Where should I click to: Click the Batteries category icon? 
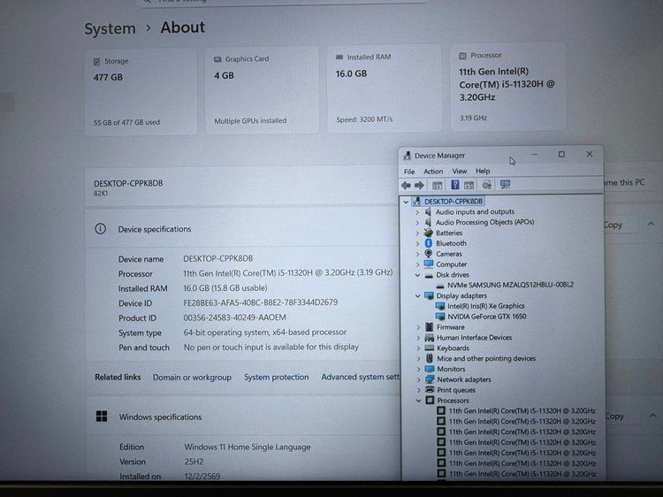429,233
